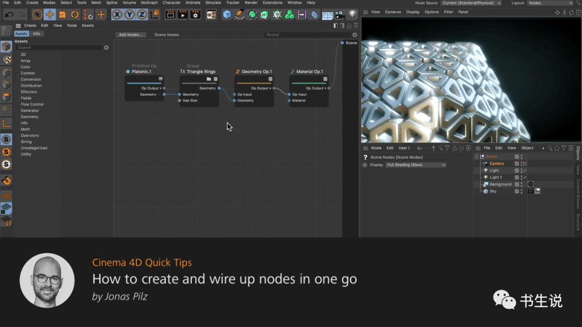Select the Platonic.1 node title
Image resolution: width=582 pixels, height=327 pixels.
click(x=141, y=72)
